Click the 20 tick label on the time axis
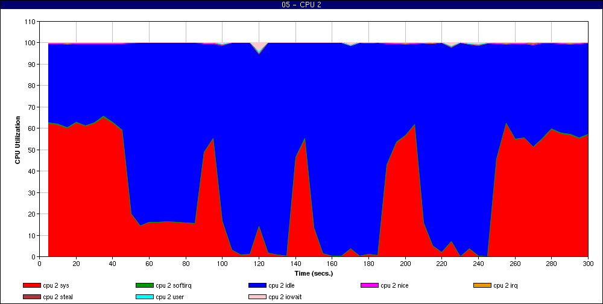Screen dimensions: 603x304 pos(76,264)
